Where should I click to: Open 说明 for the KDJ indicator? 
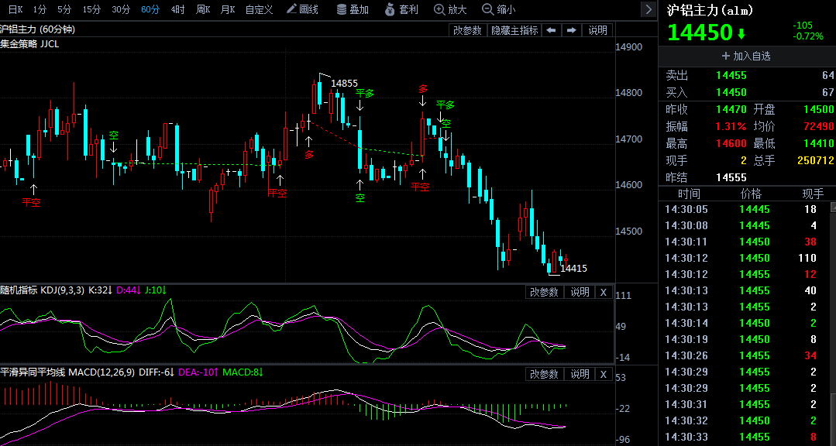coord(580,292)
